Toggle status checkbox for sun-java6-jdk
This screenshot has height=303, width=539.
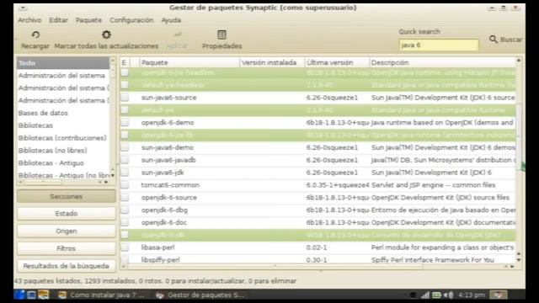(x=125, y=173)
